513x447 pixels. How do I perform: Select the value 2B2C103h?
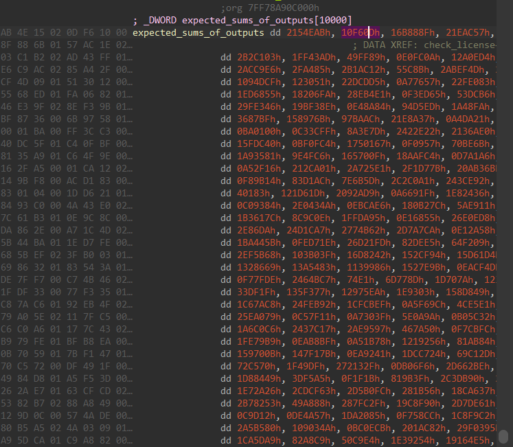pos(259,58)
